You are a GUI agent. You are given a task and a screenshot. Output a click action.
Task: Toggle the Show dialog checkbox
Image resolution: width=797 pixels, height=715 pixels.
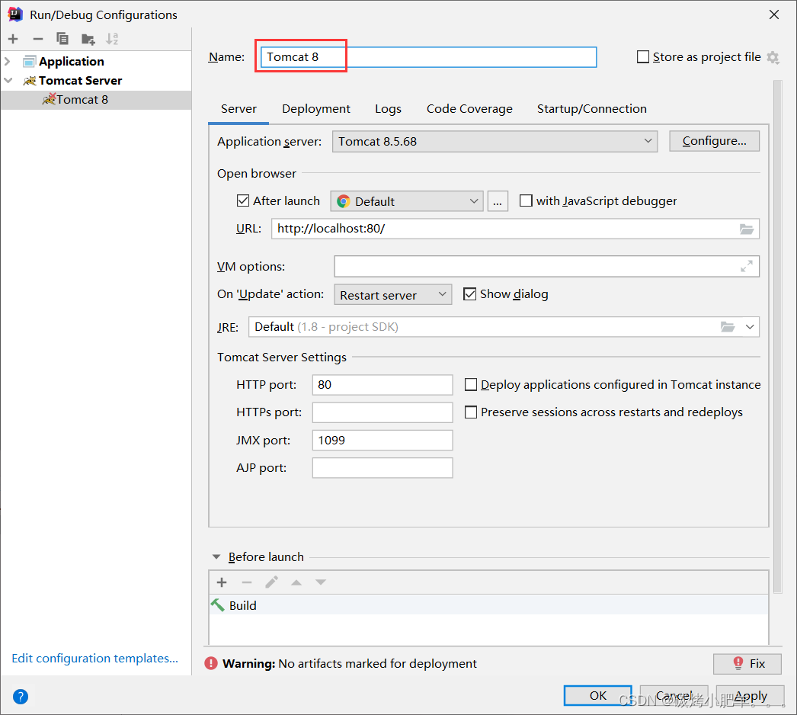pos(469,294)
